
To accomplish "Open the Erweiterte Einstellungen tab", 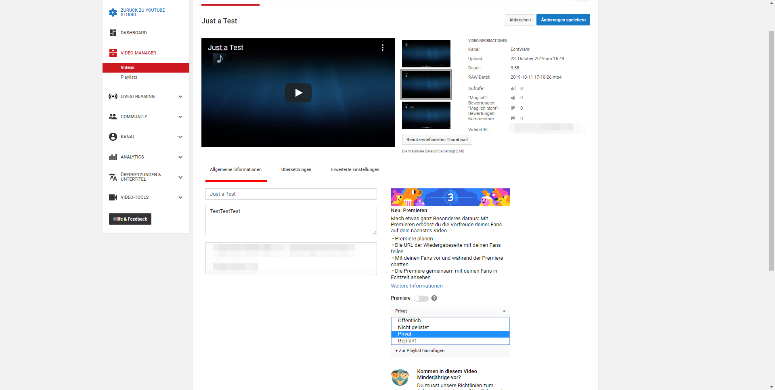I will tap(355, 169).
